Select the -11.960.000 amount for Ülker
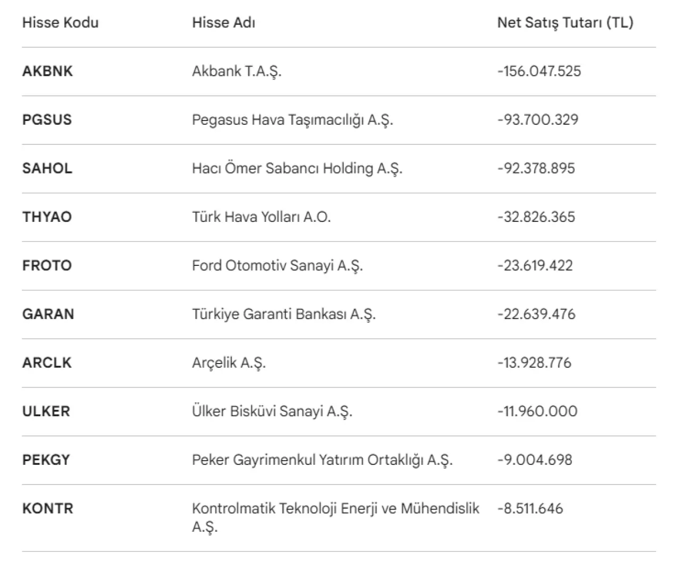The width and height of the screenshot is (679, 562). click(x=537, y=411)
